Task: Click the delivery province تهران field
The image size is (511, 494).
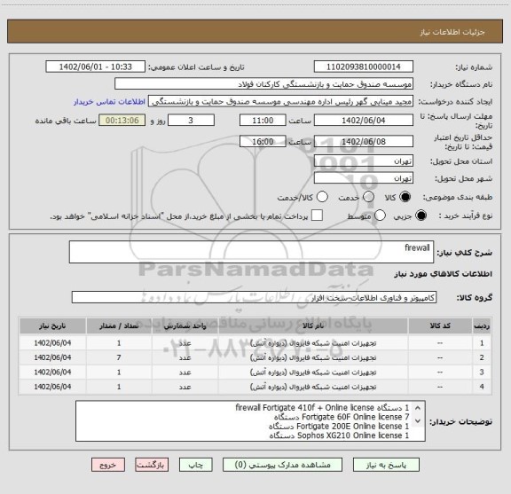Action: (x=364, y=161)
